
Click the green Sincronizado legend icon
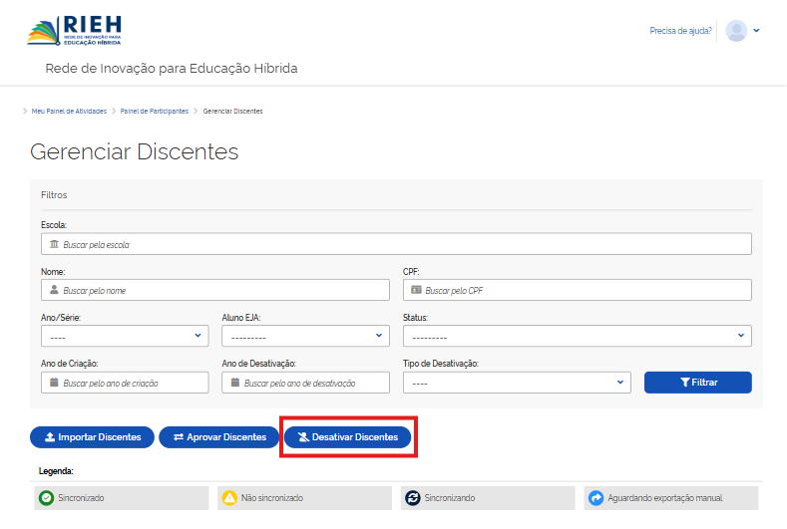(x=46, y=497)
